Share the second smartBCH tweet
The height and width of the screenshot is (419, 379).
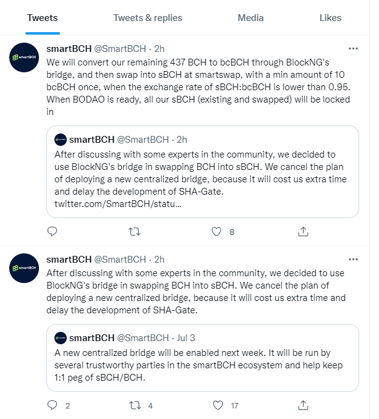[x=303, y=405]
